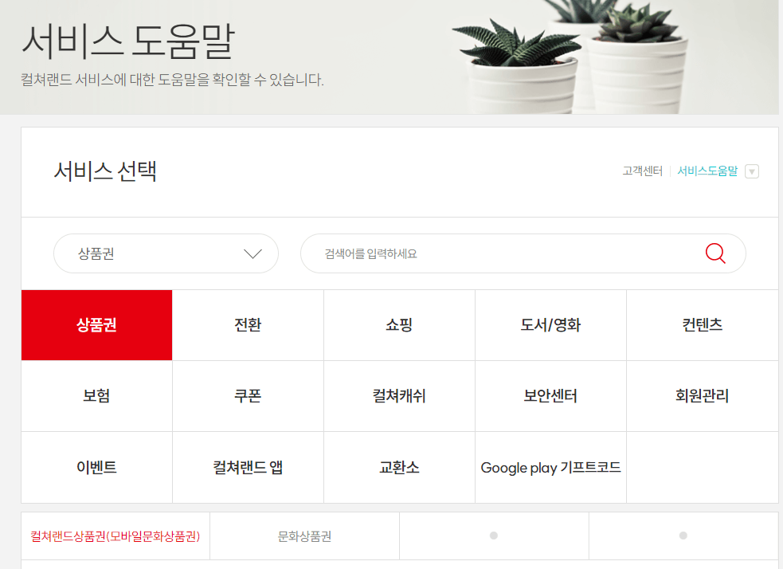
Task: Click the red magnifier search icon
Action: (x=714, y=253)
